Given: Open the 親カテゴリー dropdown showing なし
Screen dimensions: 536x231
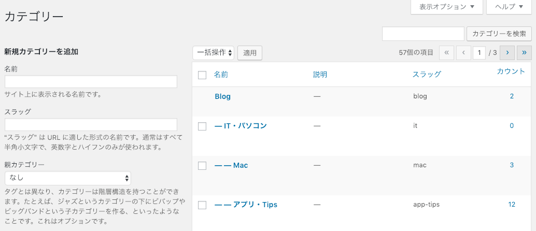Looking at the screenshot, I should coord(68,178).
